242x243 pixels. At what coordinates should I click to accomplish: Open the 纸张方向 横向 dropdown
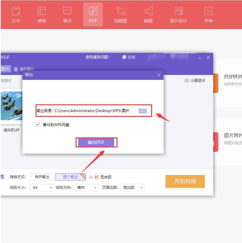pos(86,188)
